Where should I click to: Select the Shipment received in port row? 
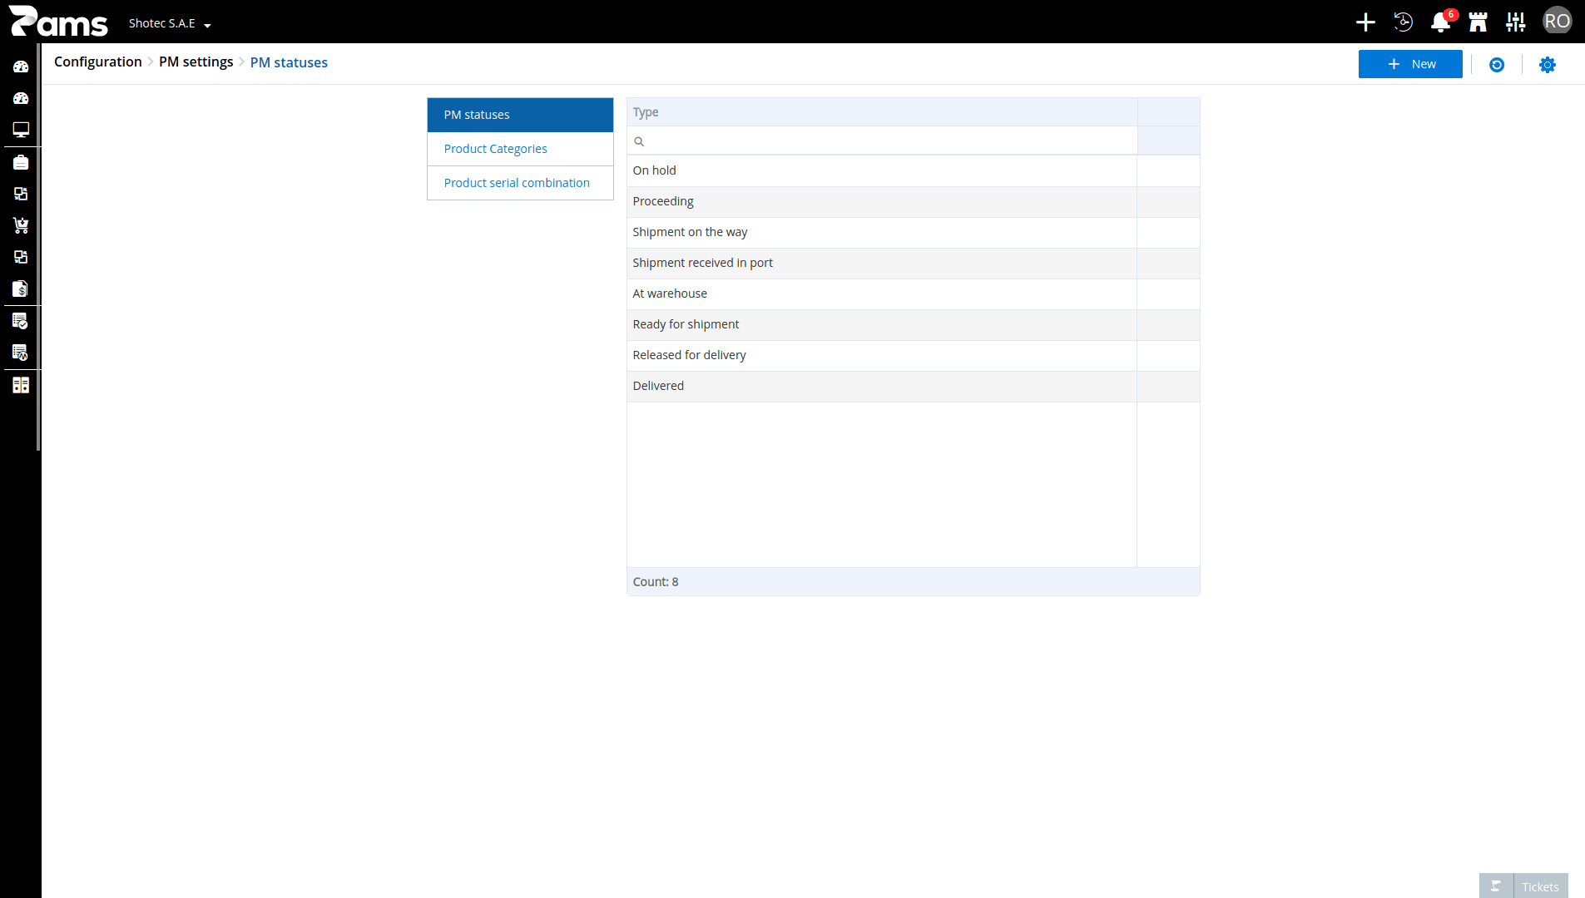(x=914, y=263)
